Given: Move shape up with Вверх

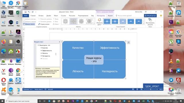Looking at the screenshot, I should coord(56,19).
